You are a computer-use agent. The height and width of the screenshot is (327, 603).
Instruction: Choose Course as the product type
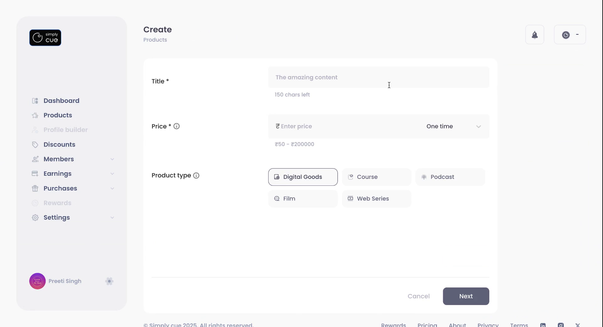tap(376, 177)
